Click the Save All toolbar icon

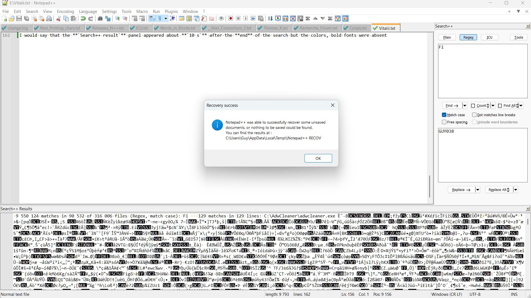(27, 18)
